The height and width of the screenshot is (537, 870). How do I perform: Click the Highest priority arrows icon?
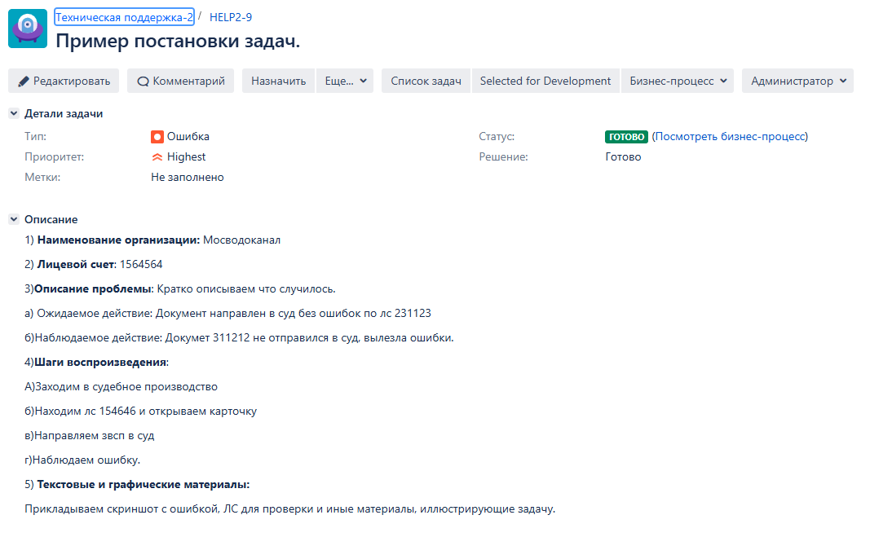(x=157, y=157)
